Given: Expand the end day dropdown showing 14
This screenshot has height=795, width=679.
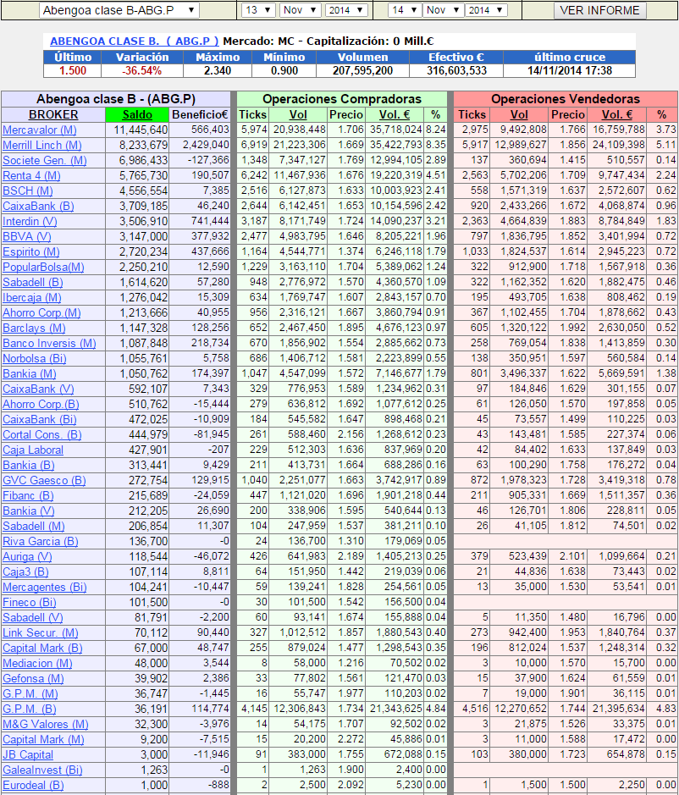Looking at the screenshot, I should (x=403, y=10).
